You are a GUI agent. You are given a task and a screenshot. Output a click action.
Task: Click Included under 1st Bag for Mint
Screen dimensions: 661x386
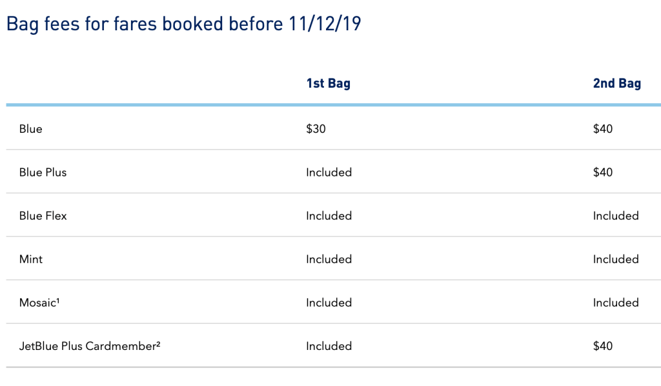[x=329, y=259]
